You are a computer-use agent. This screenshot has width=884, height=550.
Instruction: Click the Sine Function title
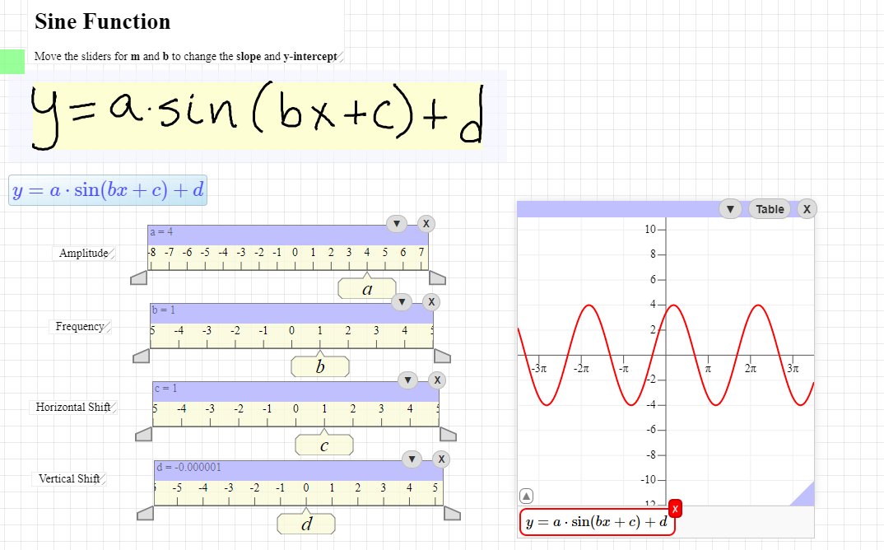[103, 21]
